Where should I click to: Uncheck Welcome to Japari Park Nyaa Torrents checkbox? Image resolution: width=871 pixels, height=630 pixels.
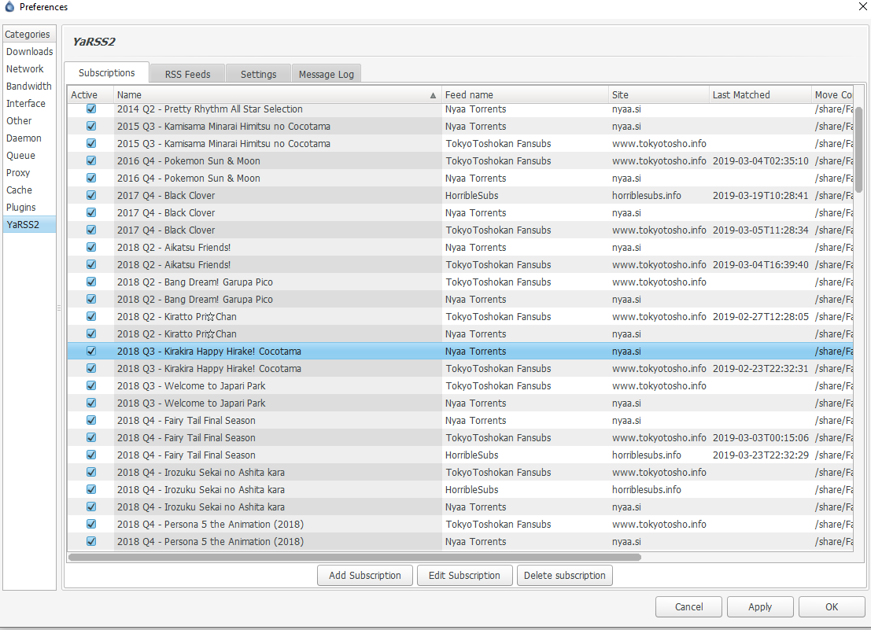coord(91,403)
